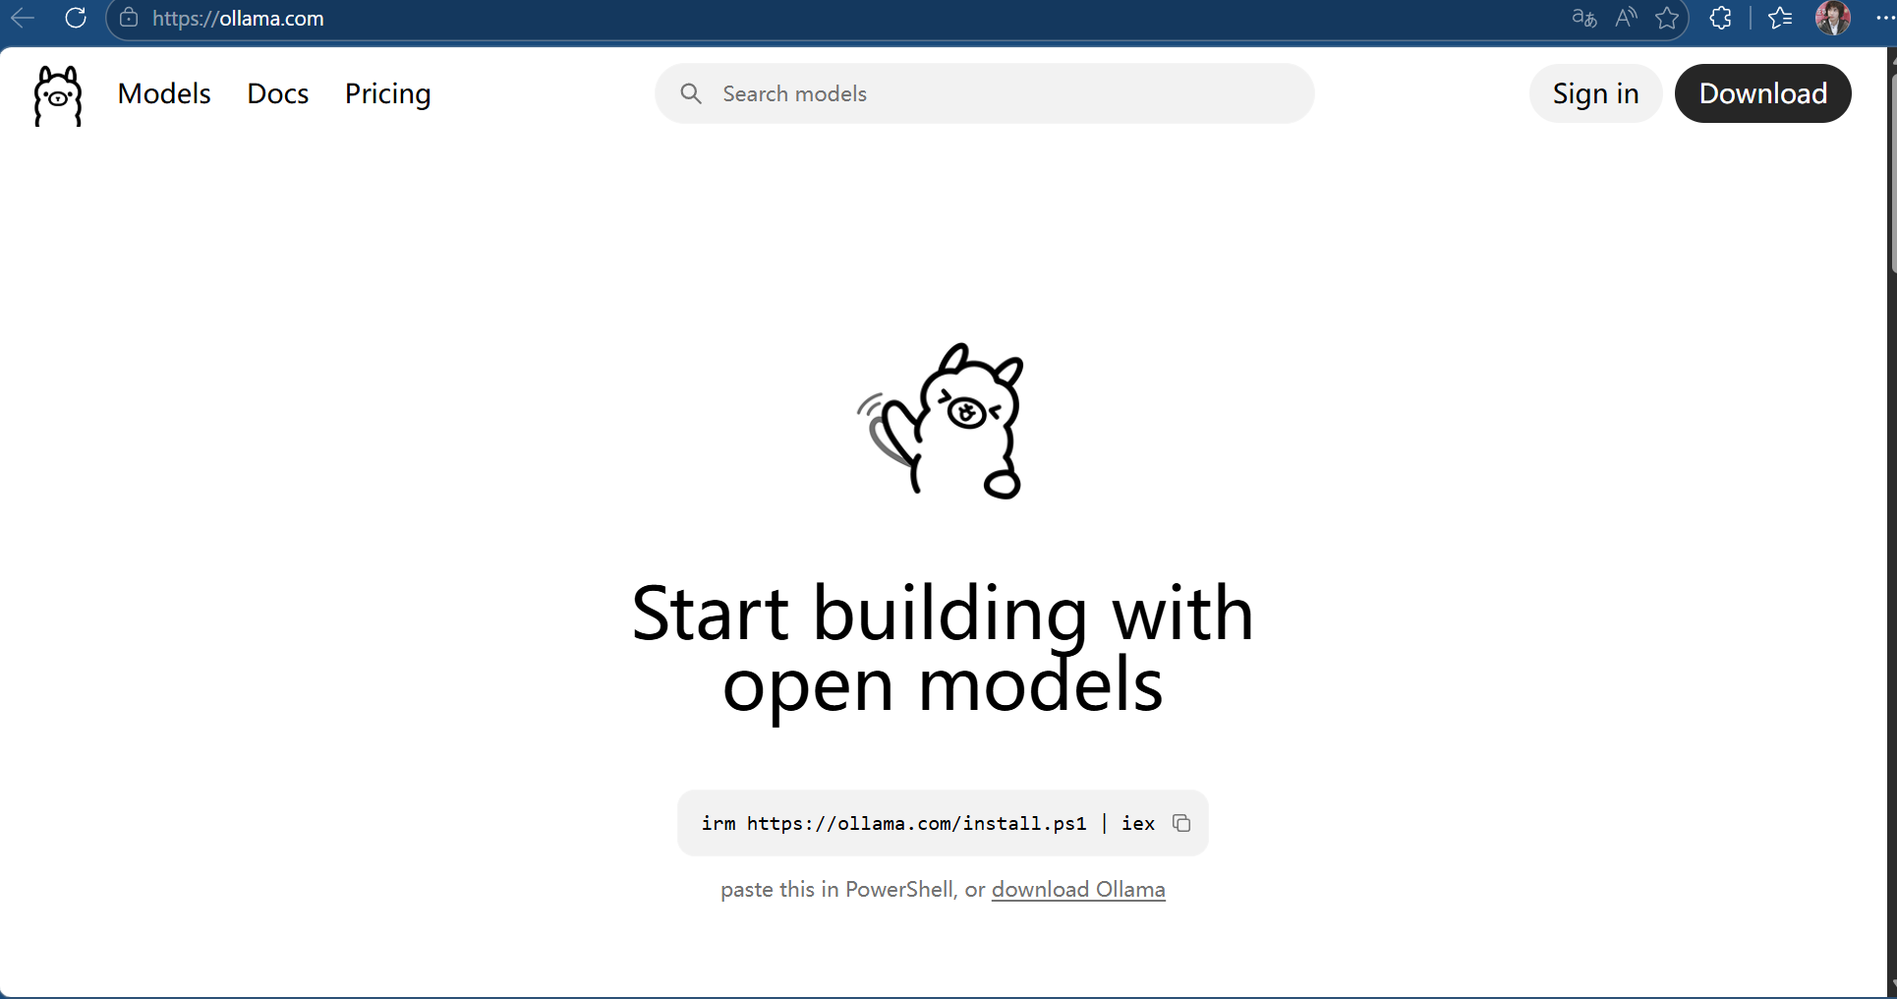Click the Sign in button
The width and height of the screenshot is (1897, 999).
1595,93
